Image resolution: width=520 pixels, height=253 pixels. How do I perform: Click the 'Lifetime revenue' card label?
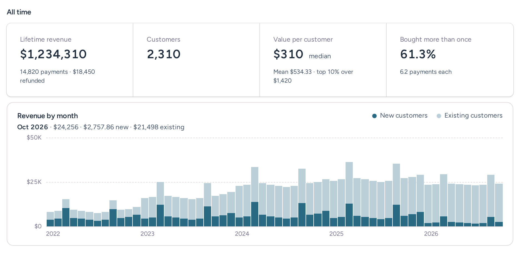[46, 39]
